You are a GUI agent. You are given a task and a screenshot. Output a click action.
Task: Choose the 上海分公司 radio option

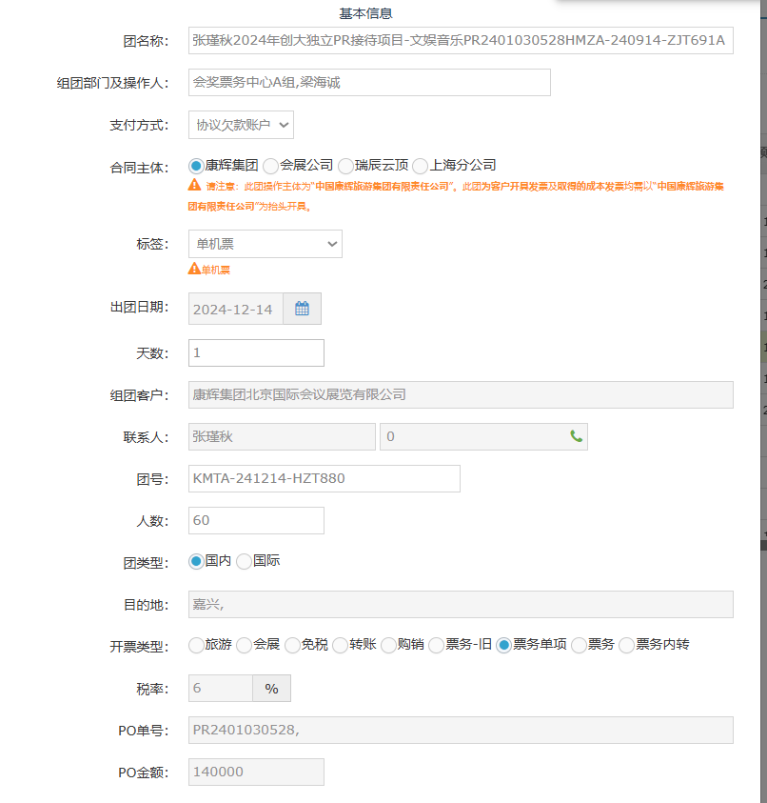(x=421, y=166)
